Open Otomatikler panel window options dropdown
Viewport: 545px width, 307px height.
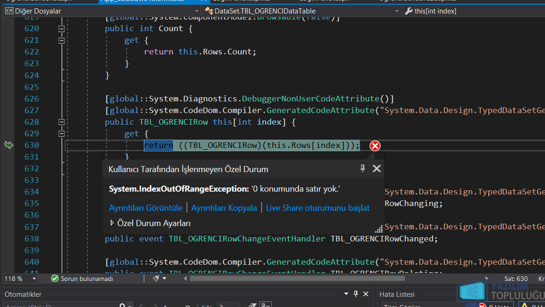346,294
